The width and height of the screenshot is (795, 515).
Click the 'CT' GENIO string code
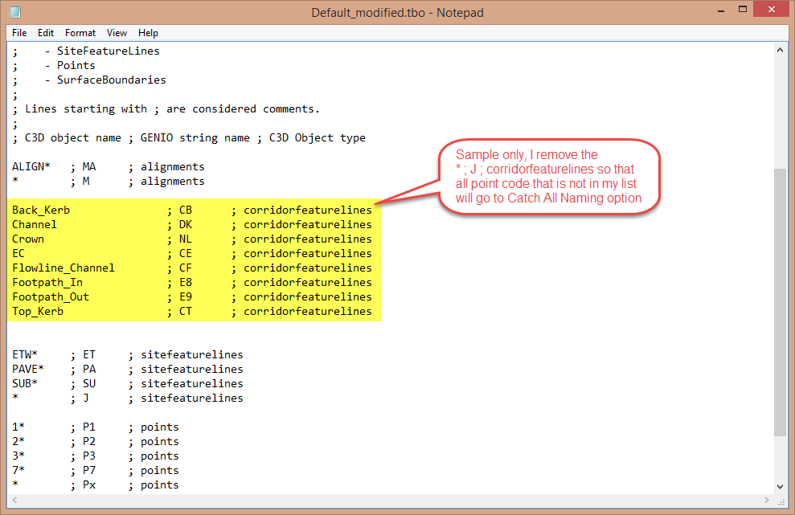[186, 311]
